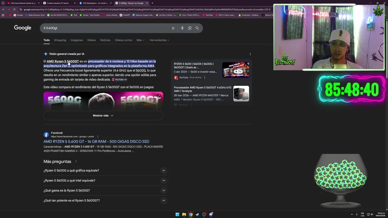Open the YouTube bookmark

tap(208, 15)
